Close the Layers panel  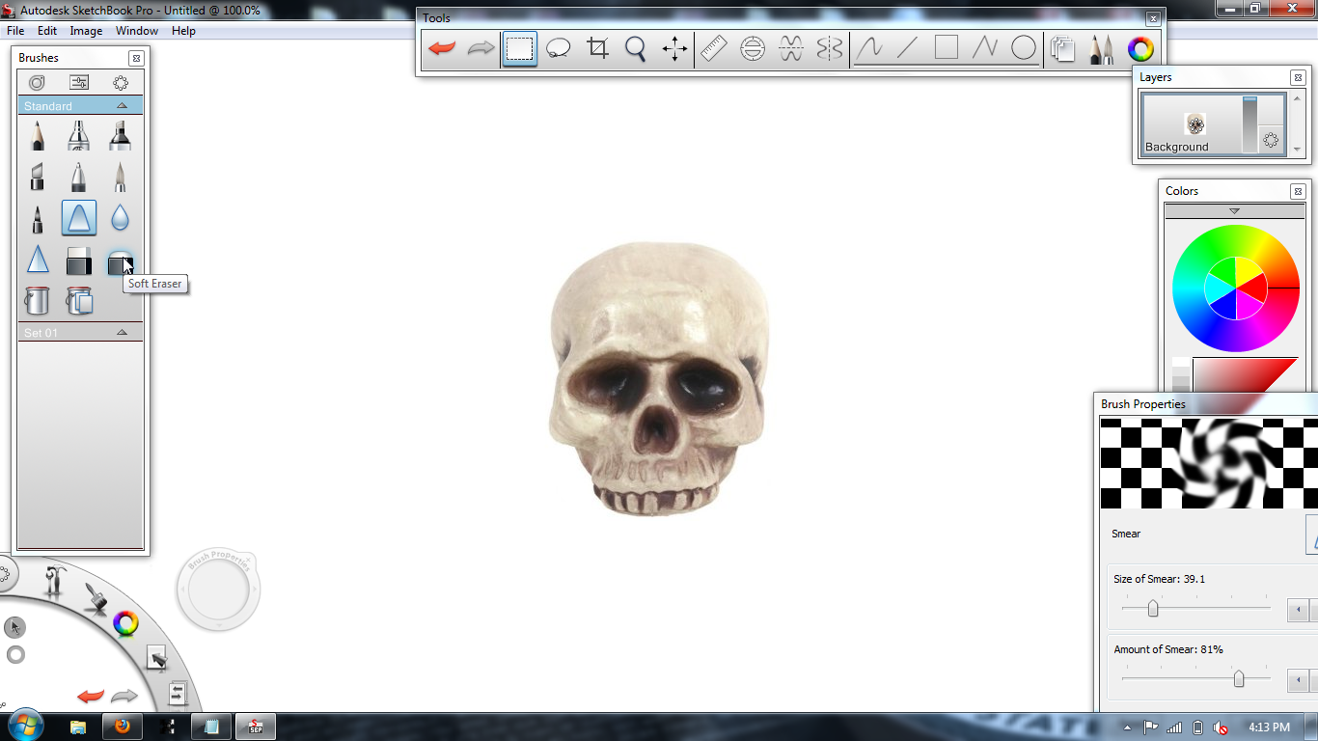click(1298, 77)
